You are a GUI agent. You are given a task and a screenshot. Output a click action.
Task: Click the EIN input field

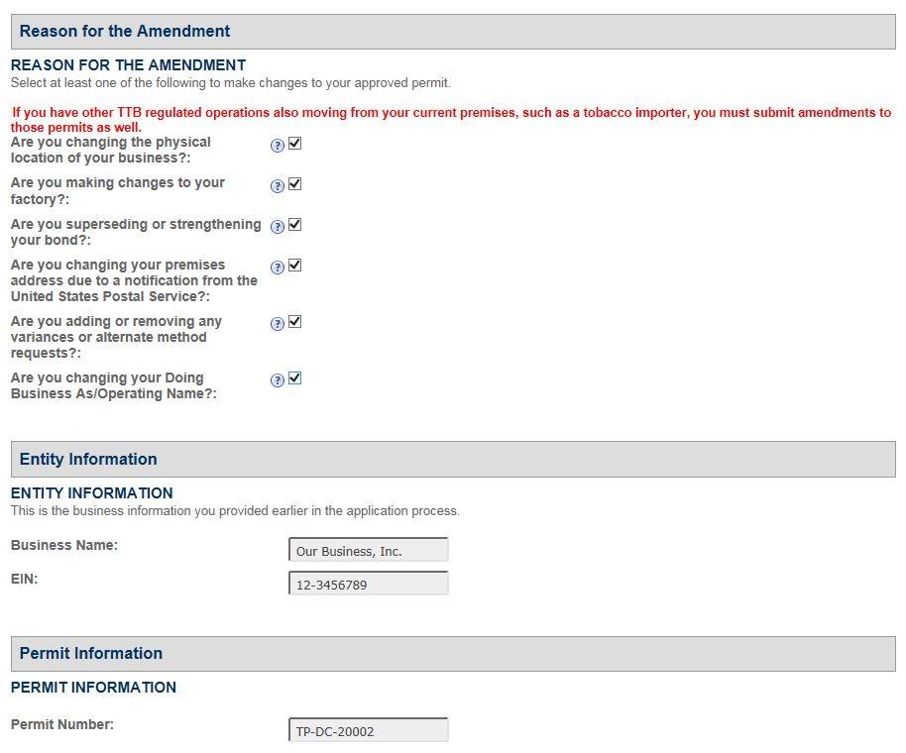(x=368, y=585)
